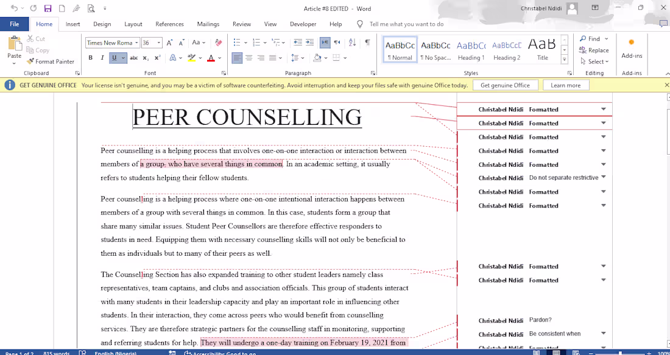Open the Mailings ribbon tab

click(x=208, y=24)
